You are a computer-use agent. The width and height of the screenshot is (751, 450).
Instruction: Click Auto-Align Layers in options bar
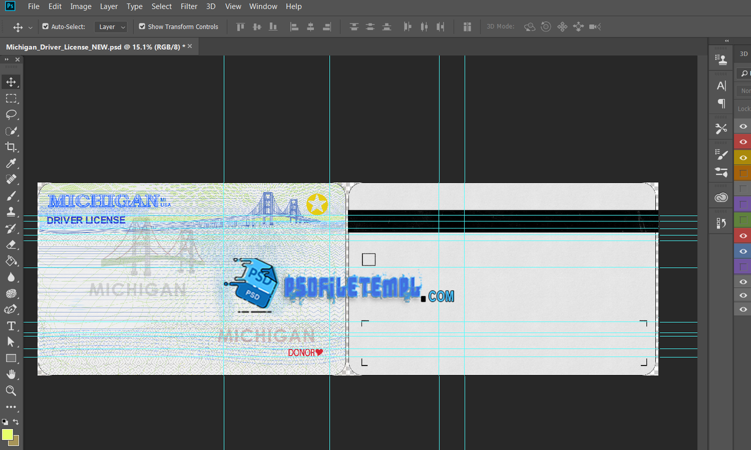coord(467,27)
